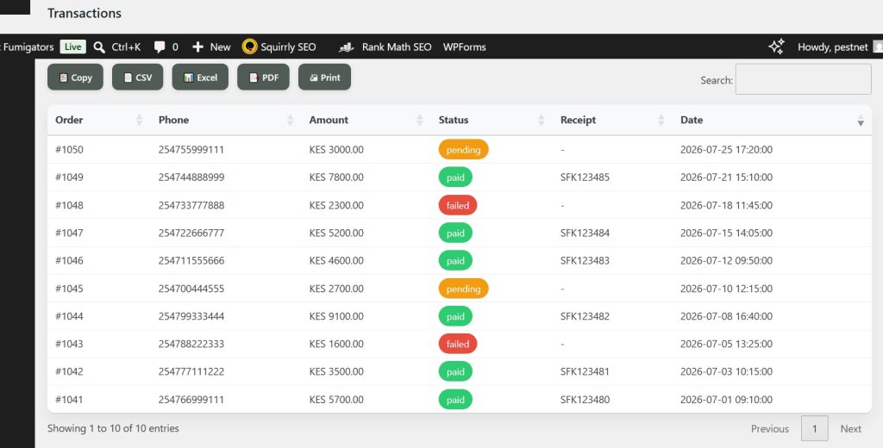Click paid badge in row #1047
The image size is (883, 448).
(x=455, y=233)
